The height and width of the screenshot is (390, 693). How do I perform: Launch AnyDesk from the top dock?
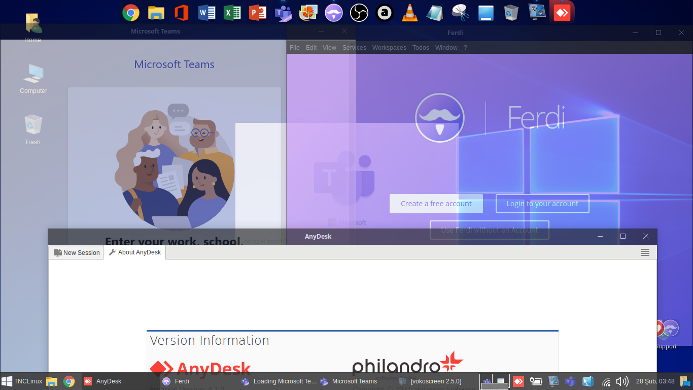click(562, 12)
